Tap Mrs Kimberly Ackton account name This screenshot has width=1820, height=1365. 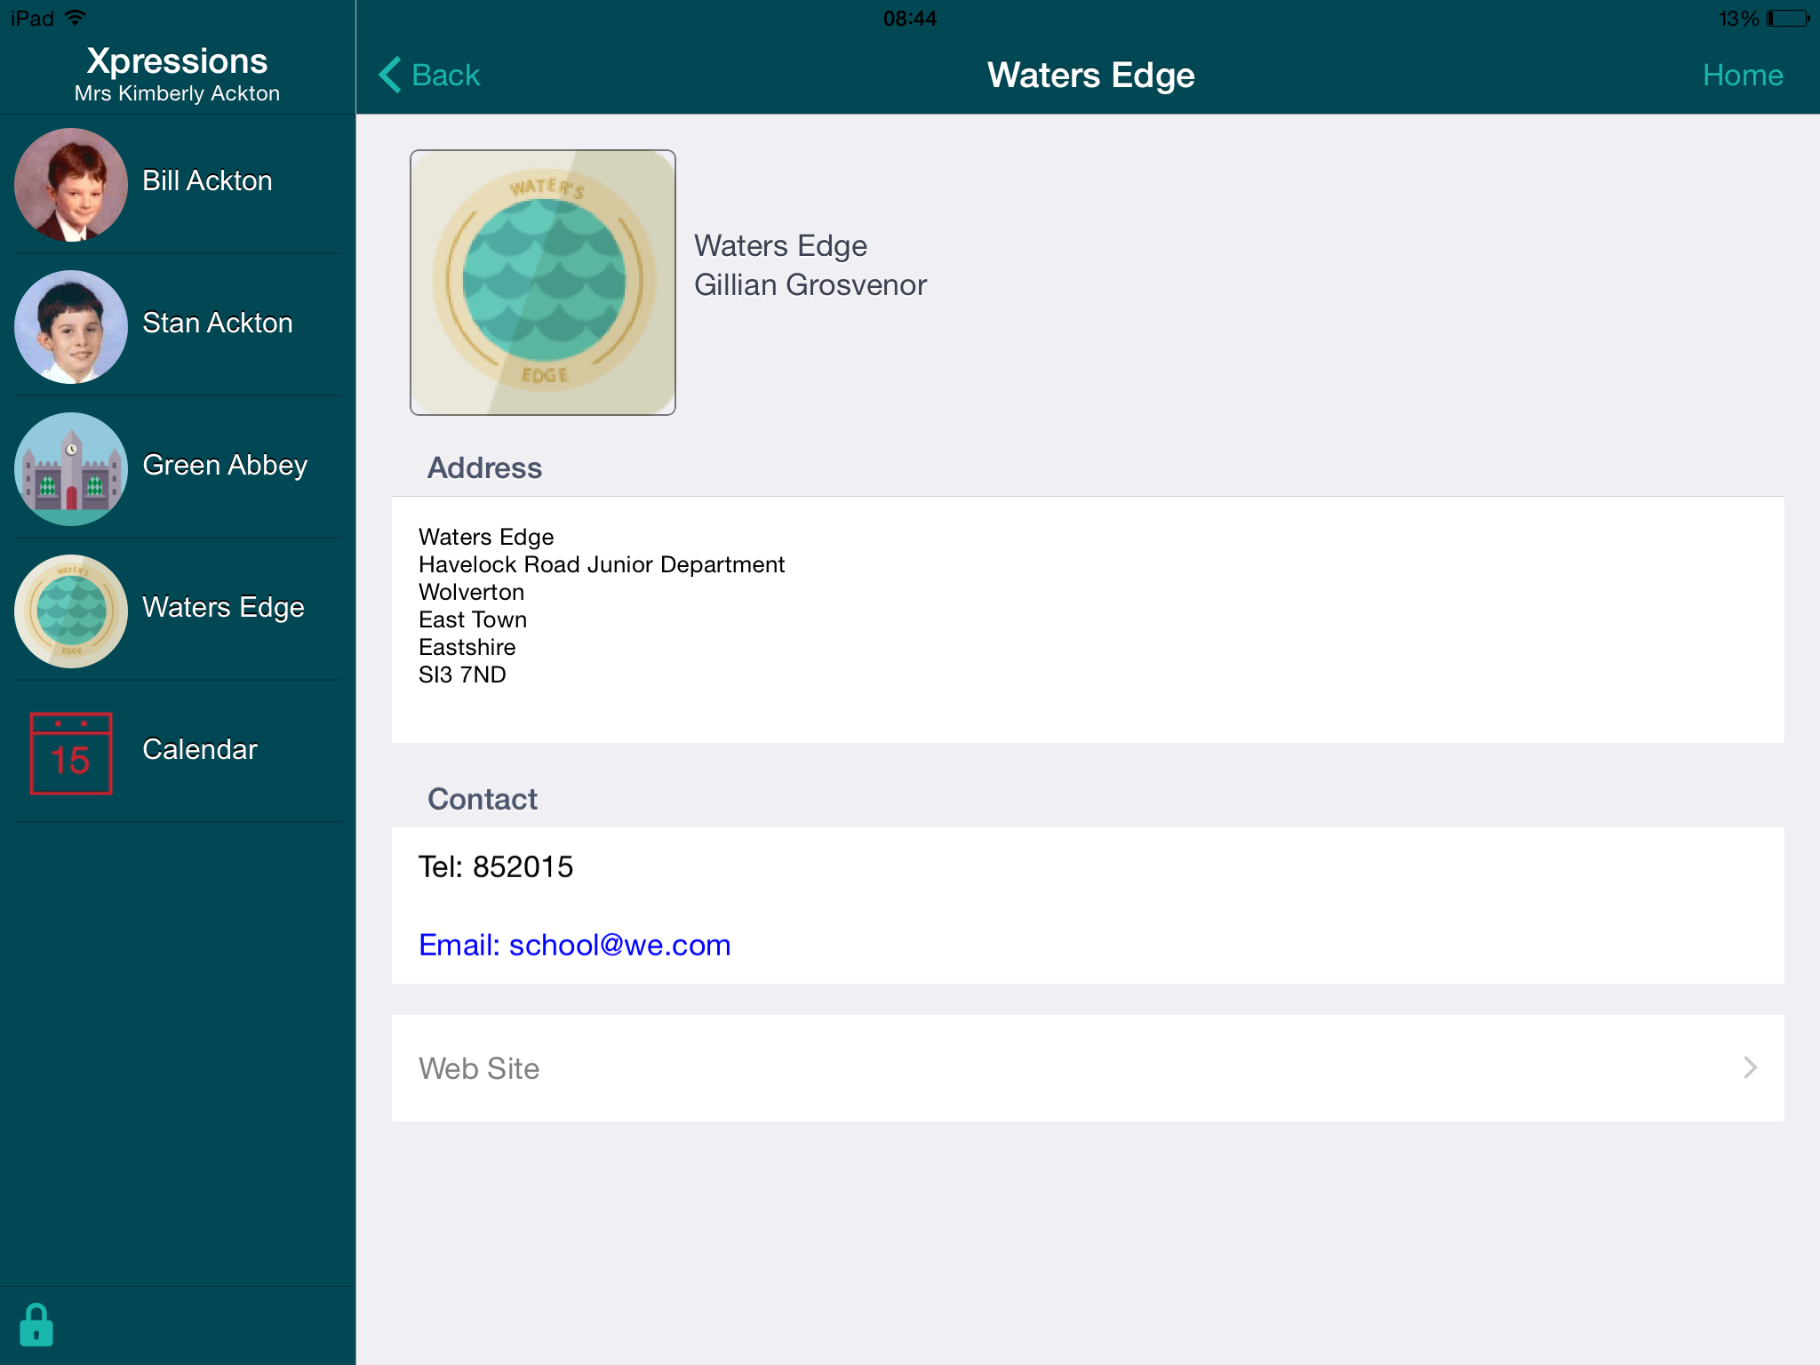(x=177, y=93)
